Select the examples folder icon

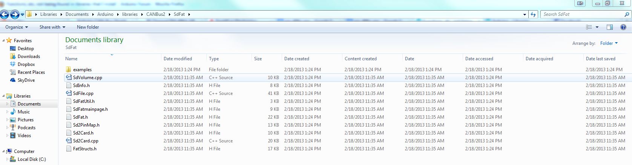69,70
